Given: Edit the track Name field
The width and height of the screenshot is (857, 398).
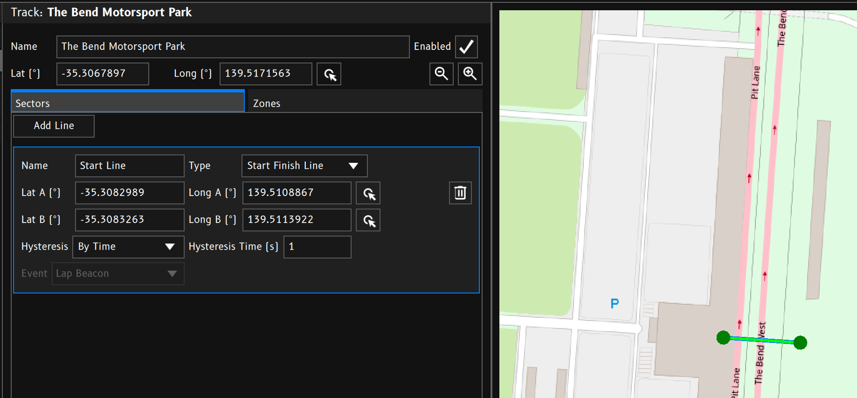Looking at the screenshot, I should (233, 47).
